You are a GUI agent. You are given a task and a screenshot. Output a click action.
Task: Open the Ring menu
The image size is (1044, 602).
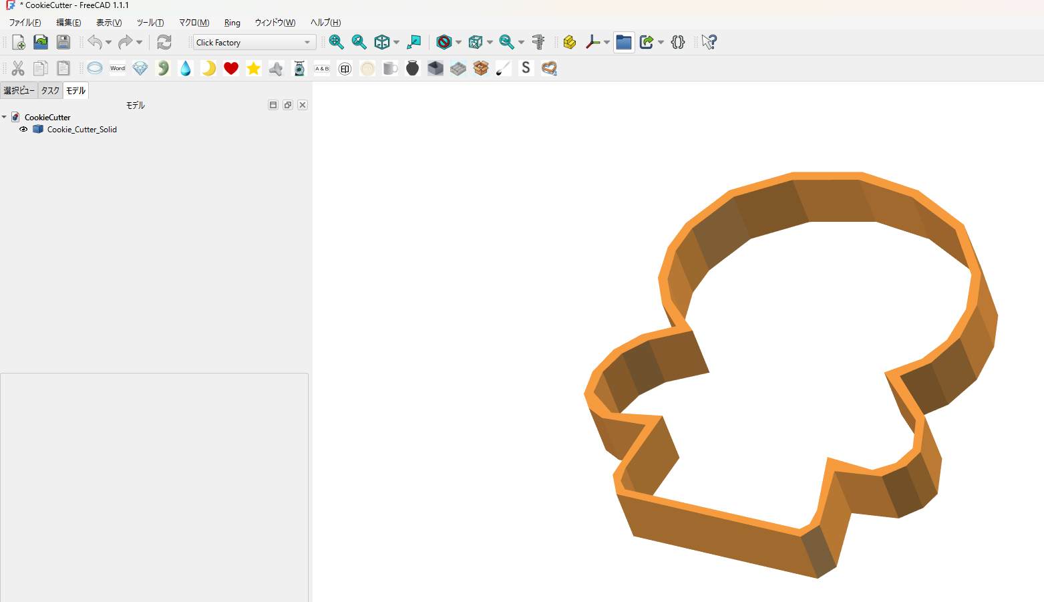232,23
